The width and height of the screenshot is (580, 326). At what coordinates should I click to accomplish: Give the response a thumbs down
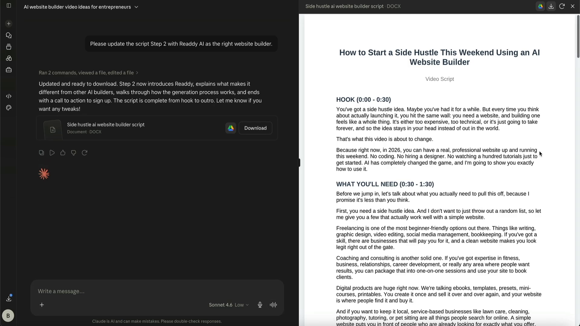click(x=73, y=153)
